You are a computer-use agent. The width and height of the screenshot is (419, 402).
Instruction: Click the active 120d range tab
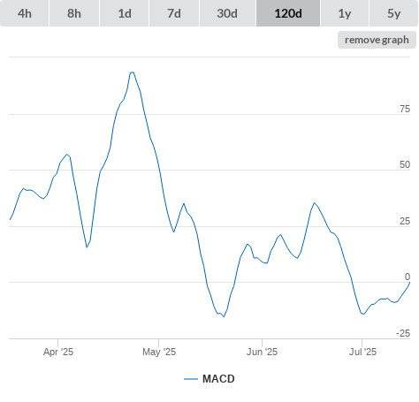[288, 13]
